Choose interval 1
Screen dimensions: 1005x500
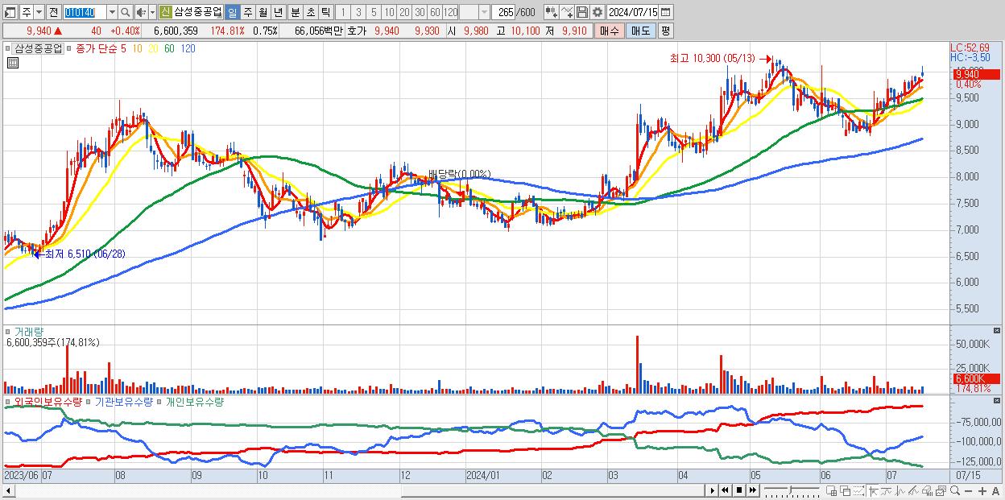pos(342,13)
